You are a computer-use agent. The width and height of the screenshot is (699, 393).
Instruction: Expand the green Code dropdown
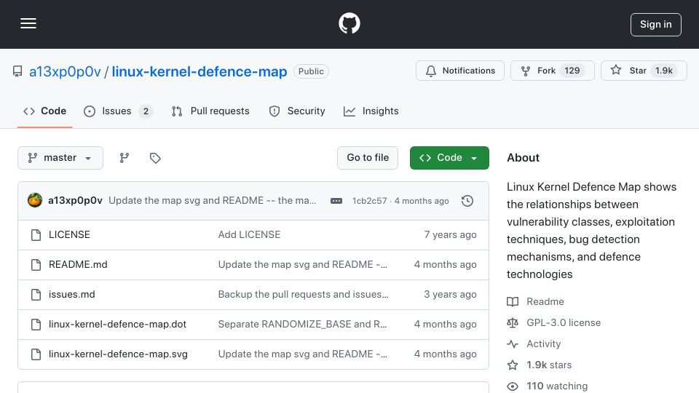449,158
